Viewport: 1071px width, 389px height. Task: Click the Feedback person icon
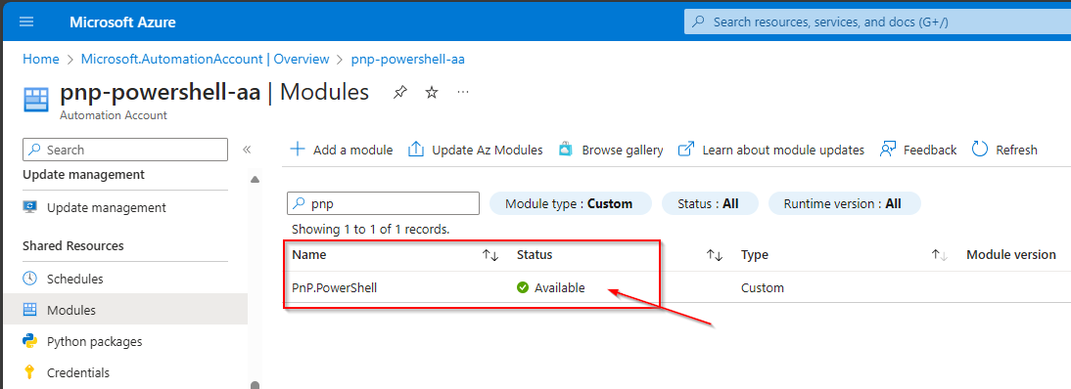click(888, 149)
